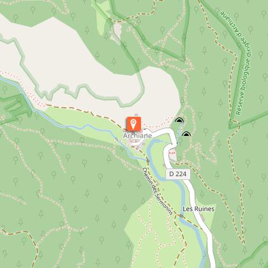The image size is (268, 268).
Task: Click the small bridge icon near Les Ruines
Action: coord(181,216)
